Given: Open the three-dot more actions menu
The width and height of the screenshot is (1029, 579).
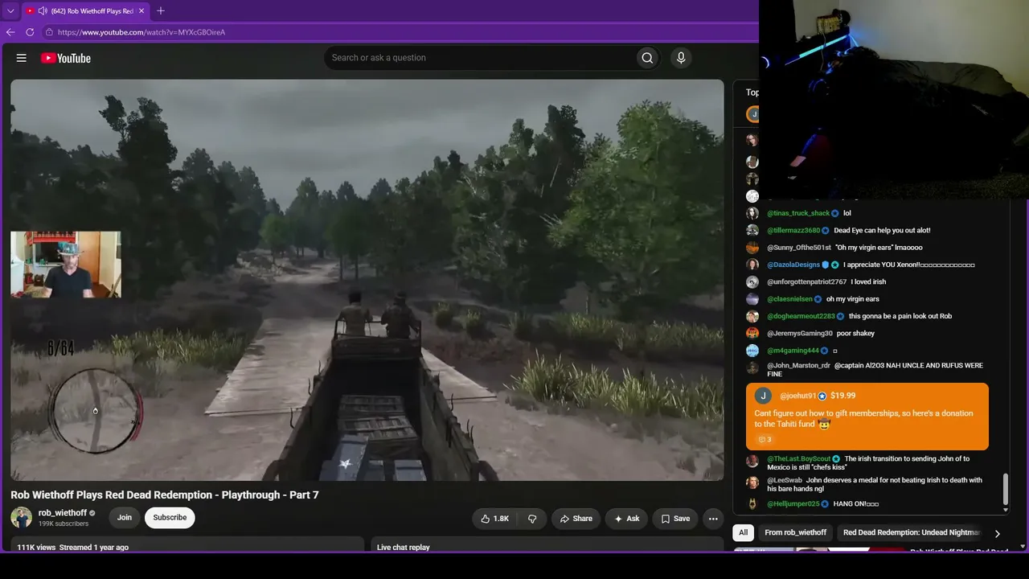Looking at the screenshot, I should pos(713,519).
